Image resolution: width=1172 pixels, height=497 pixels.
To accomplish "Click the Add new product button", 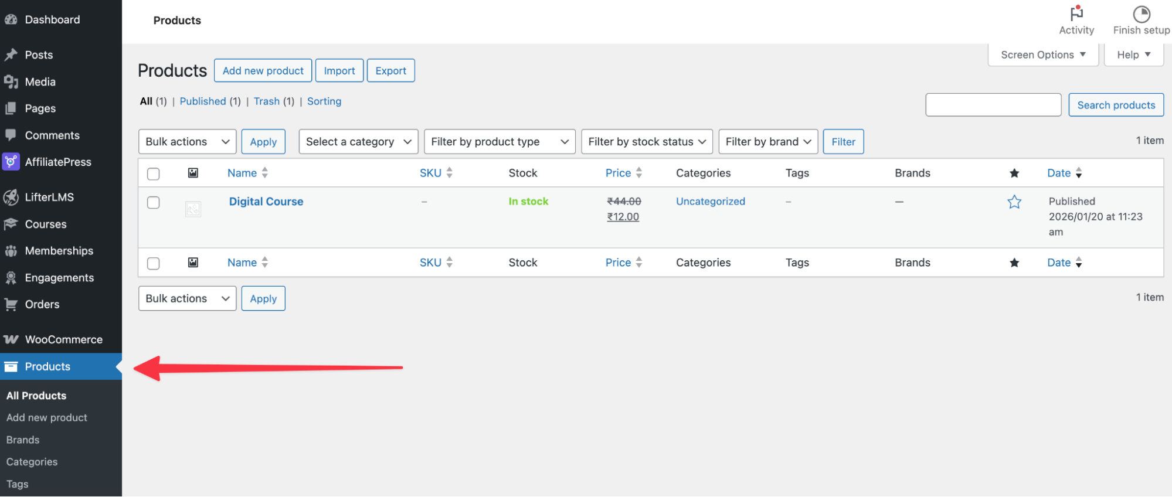I will click(263, 71).
